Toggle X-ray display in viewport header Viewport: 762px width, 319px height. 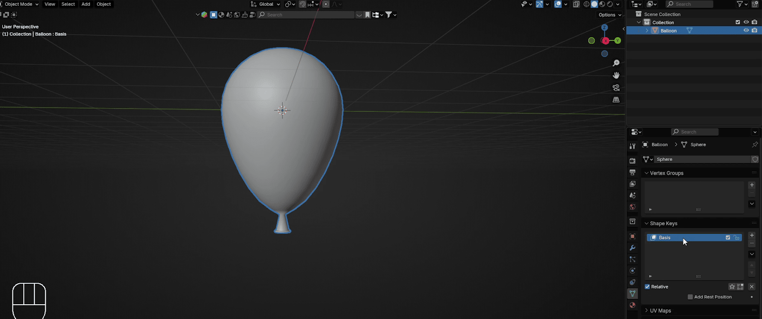576,4
